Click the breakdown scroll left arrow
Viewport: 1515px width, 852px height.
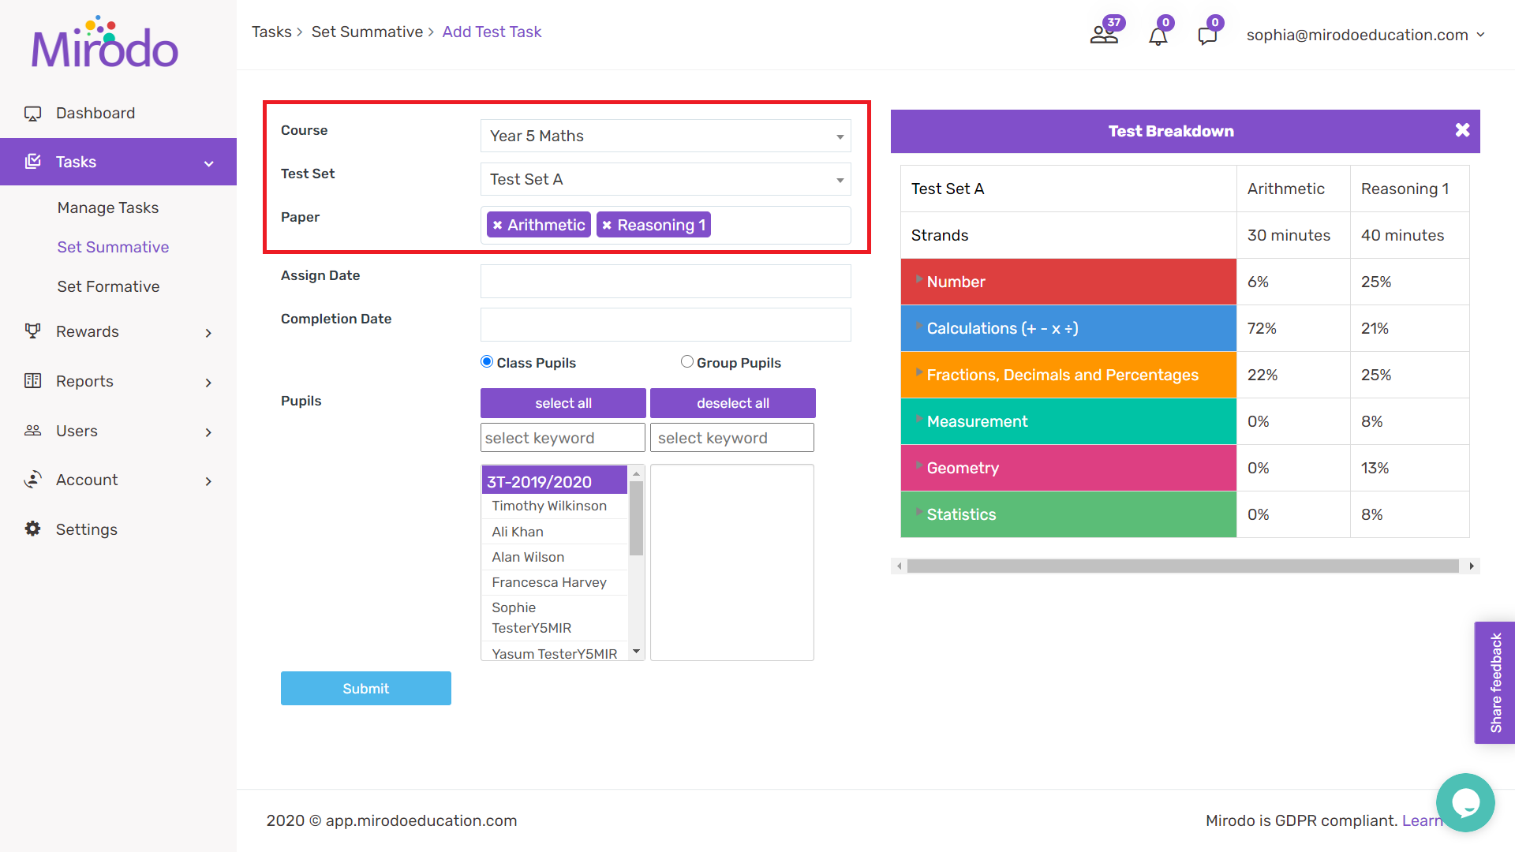[899, 566]
